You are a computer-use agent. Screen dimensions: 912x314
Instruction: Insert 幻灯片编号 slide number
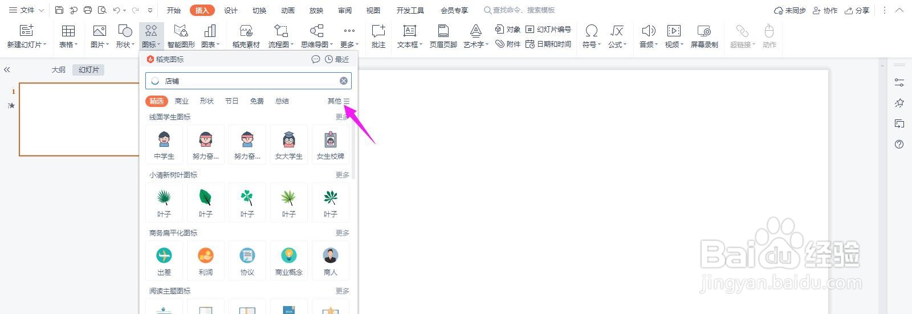[x=548, y=29]
